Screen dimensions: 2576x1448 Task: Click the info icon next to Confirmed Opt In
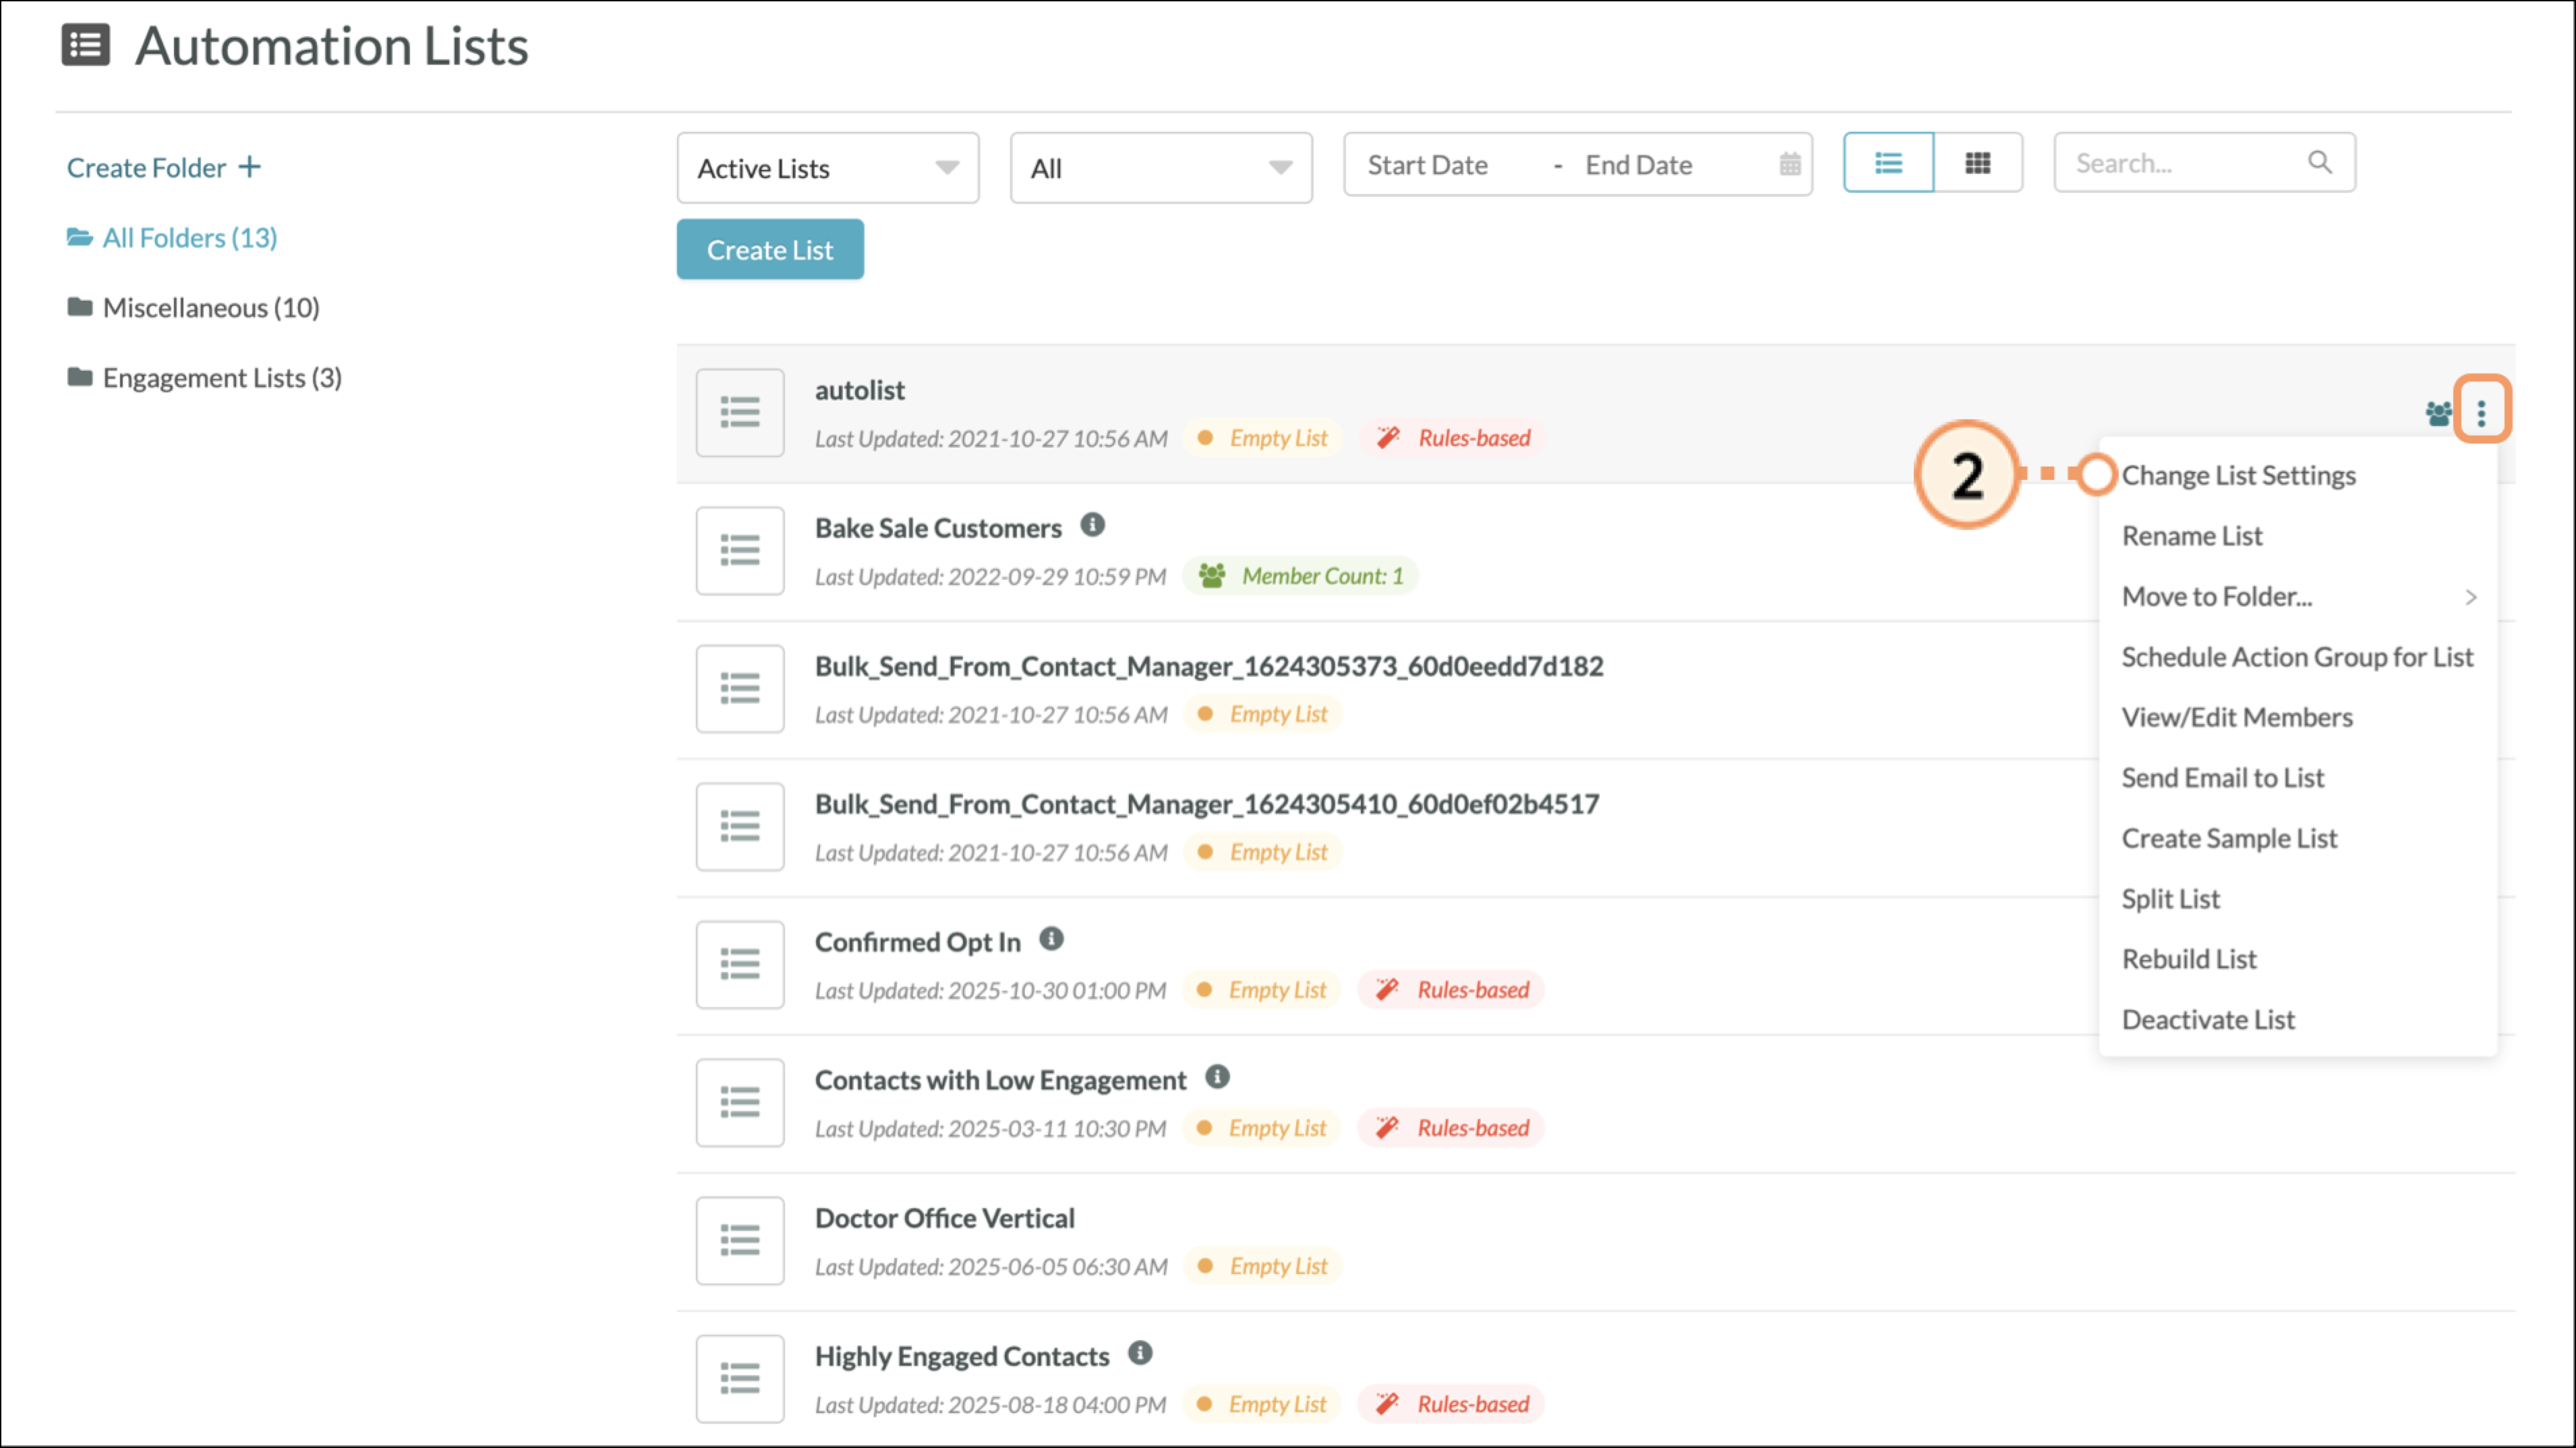1051,939
